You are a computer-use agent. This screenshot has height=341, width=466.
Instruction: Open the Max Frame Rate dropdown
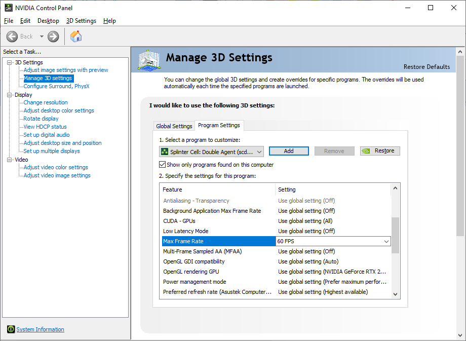coord(386,242)
